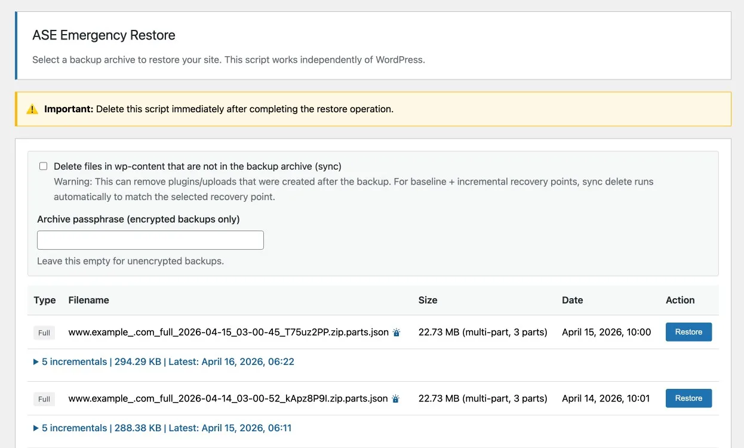The image size is (744, 448).
Task: Click the warning triangle icon beside Important
Action: (32, 109)
